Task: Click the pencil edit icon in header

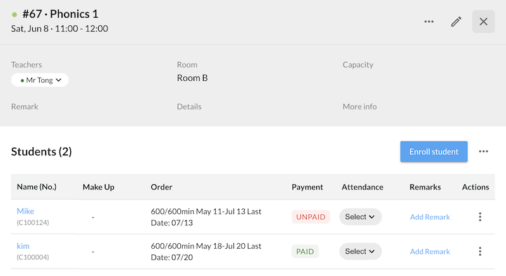Action: pyautogui.click(x=456, y=21)
